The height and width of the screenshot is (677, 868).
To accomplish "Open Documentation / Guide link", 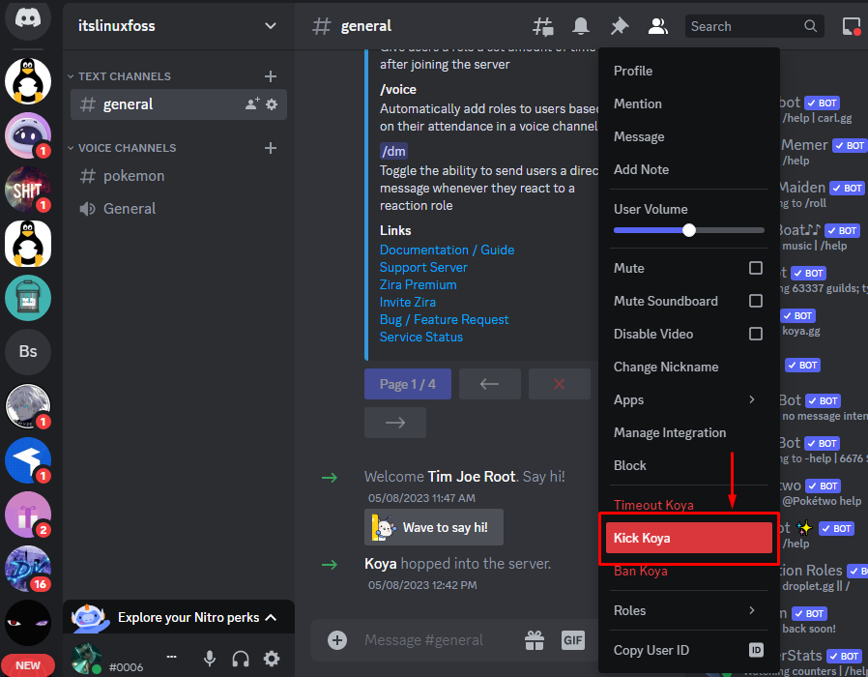I will [x=447, y=250].
